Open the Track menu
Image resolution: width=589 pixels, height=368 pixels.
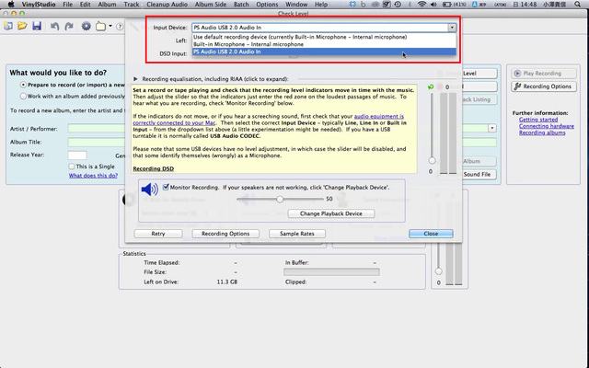point(132,5)
